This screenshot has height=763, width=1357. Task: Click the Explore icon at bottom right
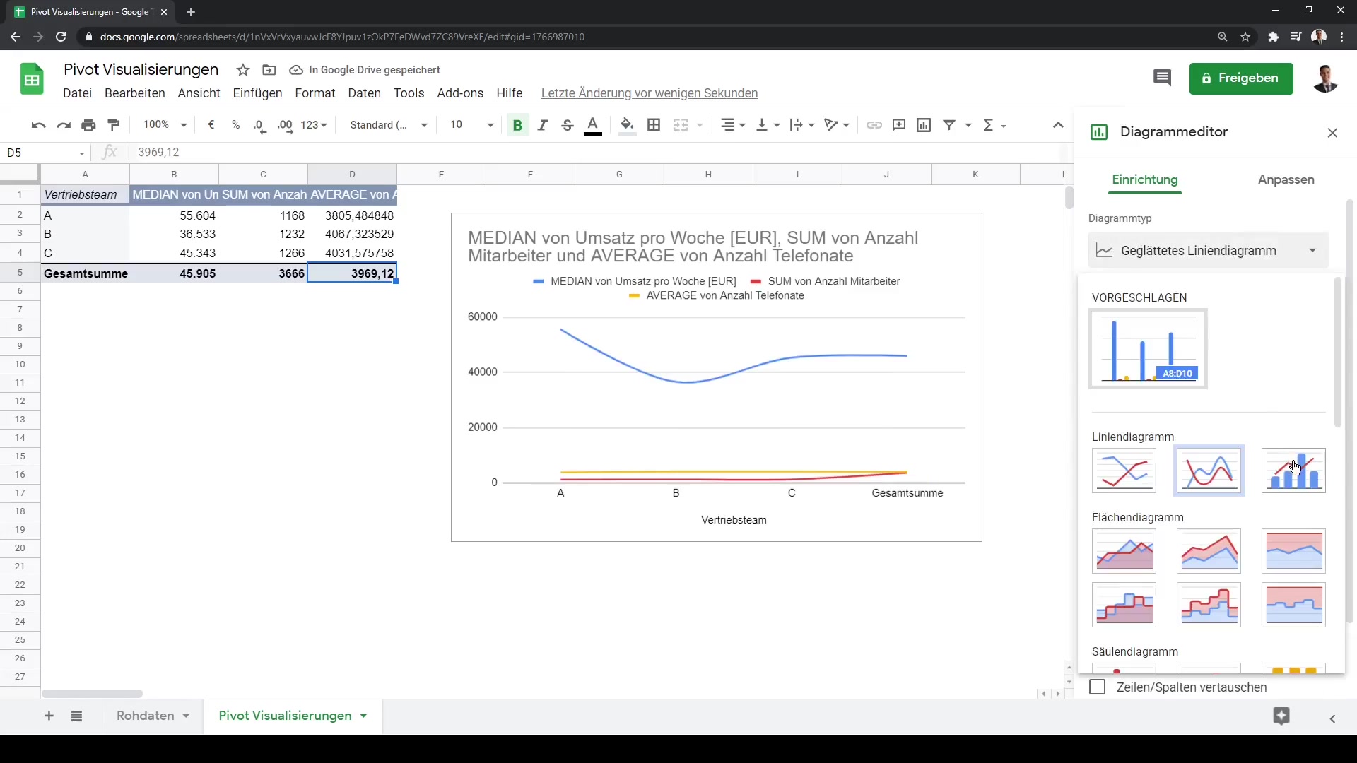click(1281, 716)
